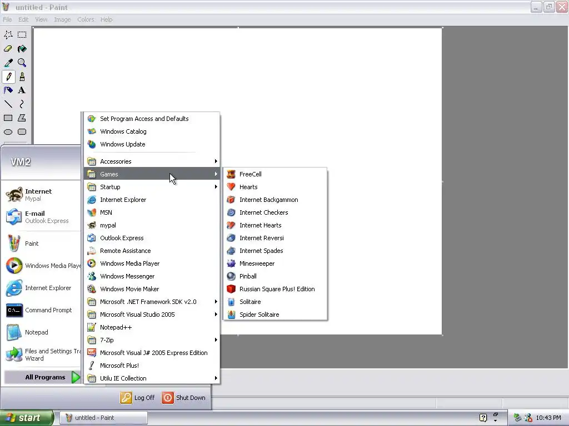
Task: Launch Pinball game
Action: point(275,276)
